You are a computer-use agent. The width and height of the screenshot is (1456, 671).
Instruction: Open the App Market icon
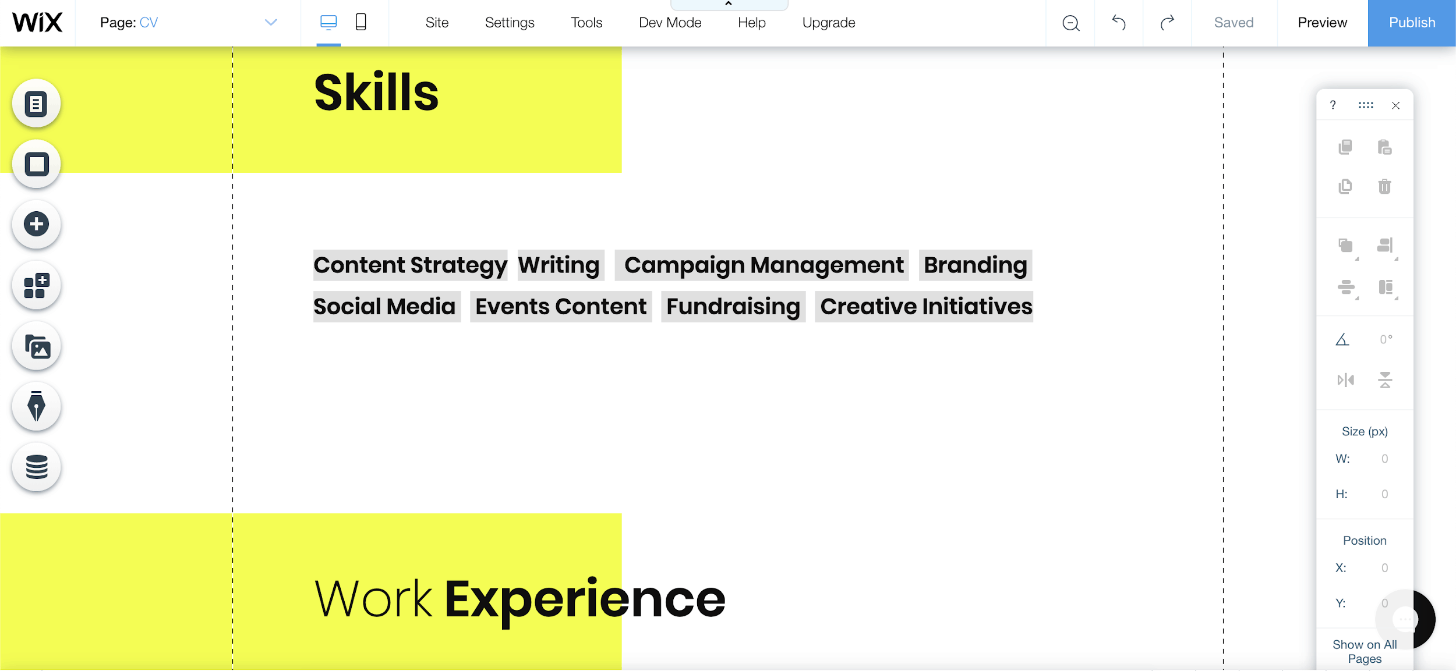[37, 284]
